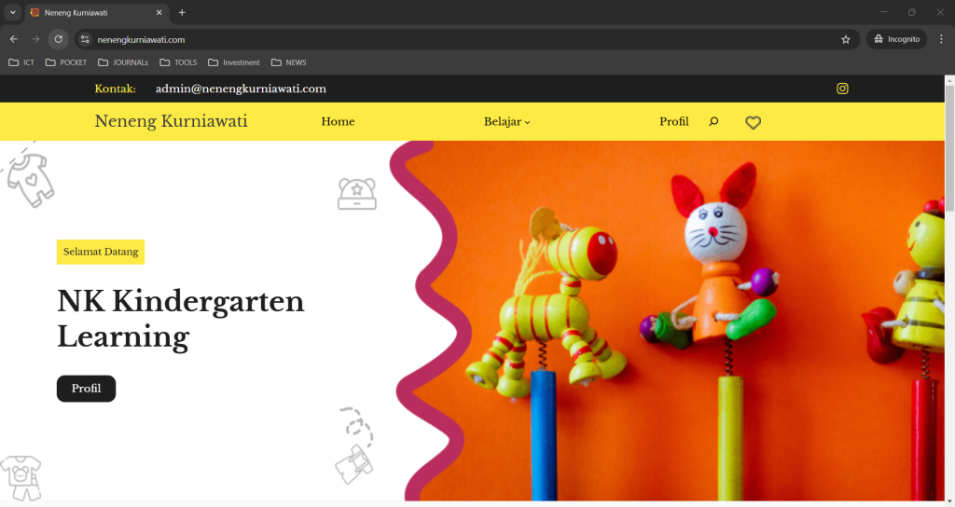This screenshot has height=507, width=955.
Task: Click the browser back arrow
Action: (x=13, y=39)
